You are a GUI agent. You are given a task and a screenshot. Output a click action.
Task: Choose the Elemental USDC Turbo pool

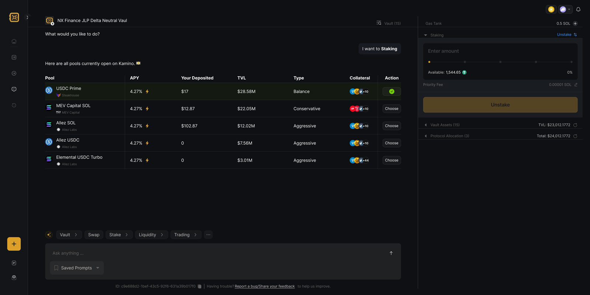(392, 160)
